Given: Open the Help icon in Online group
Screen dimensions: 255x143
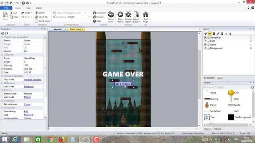Looking at the screenshot, I should point(94,21).
